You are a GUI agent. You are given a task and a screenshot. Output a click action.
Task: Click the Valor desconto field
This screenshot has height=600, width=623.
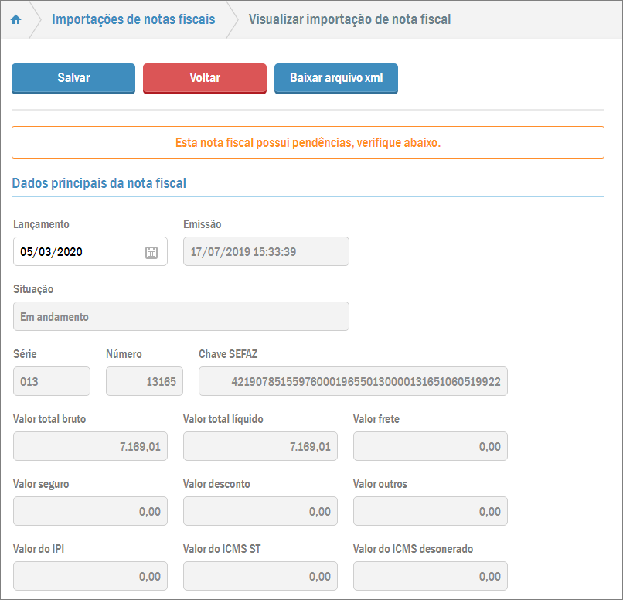[x=260, y=512]
